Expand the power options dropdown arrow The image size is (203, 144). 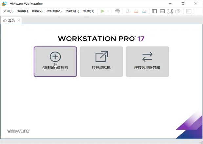tap(108, 11)
